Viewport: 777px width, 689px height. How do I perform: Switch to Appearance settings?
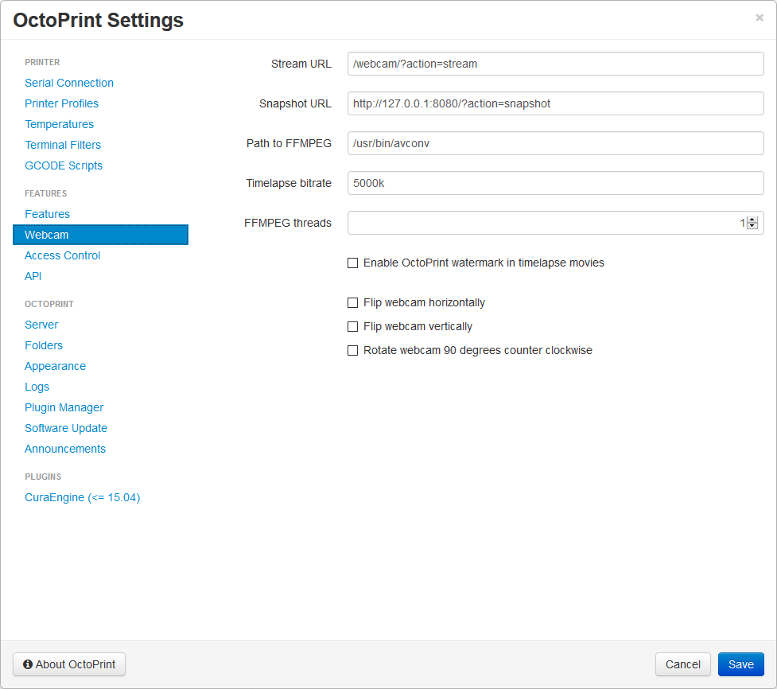pos(55,366)
